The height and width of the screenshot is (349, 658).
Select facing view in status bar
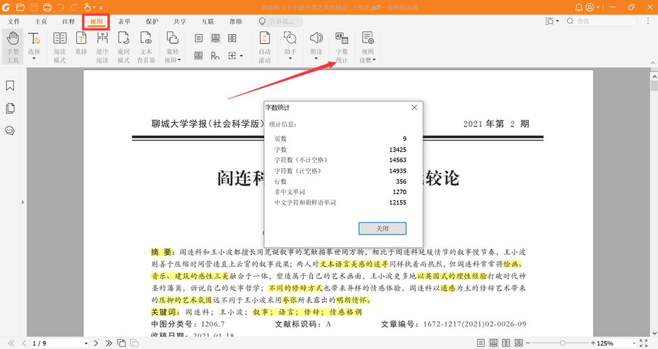506,343
